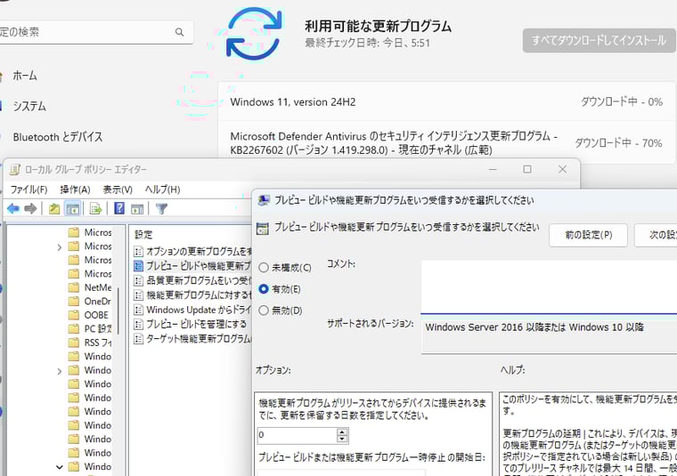Image resolution: width=677 pixels, height=476 pixels.
Task: Click the up one level folder icon
Action: tap(54, 209)
